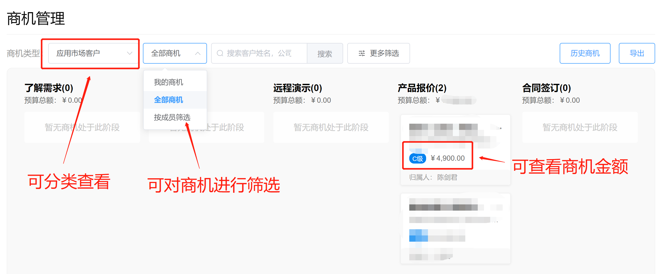Go to 历史商机
The width and height of the screenshot is (665, 274).
tap(585, 53)
